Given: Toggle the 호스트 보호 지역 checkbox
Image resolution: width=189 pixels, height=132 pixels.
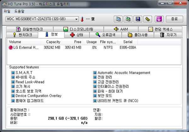Looking at the screenshot, I should point(13,91).
